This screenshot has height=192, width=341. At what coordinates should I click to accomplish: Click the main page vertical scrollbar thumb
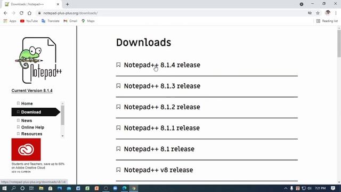click(x=339, y=44)
